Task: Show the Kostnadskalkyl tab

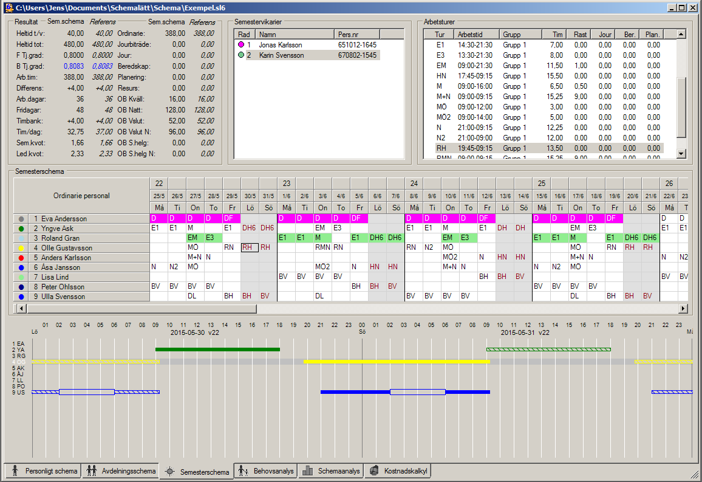Action: coord(398,471)
